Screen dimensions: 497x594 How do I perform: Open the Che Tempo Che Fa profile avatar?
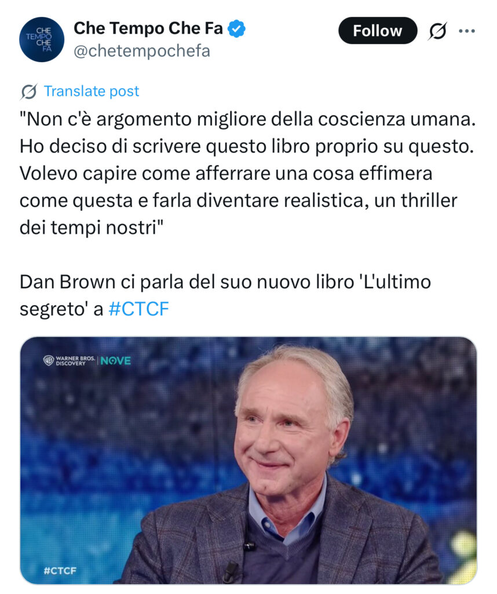point(42,39)
